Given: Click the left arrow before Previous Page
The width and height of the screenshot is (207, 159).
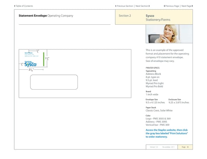Looking at the screenshot, I should point(164,6).
